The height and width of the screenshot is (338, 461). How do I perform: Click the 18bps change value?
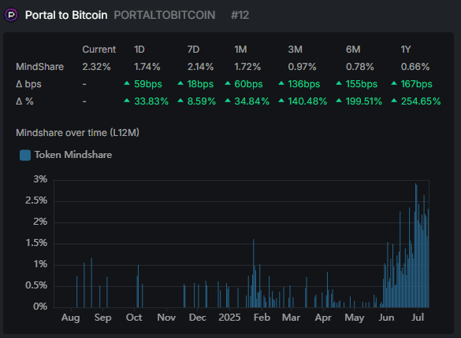(200, 84)
